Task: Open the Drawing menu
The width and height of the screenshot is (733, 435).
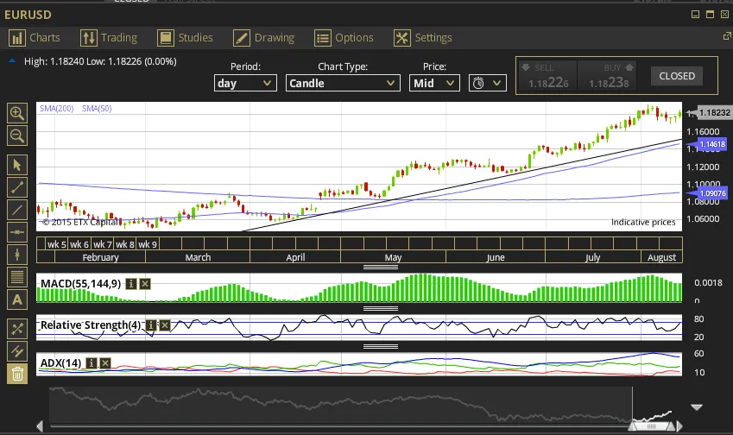Action: [x=264, y=38]
